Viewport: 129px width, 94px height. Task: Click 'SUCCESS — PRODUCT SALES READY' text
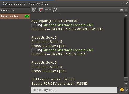(59, 54)
